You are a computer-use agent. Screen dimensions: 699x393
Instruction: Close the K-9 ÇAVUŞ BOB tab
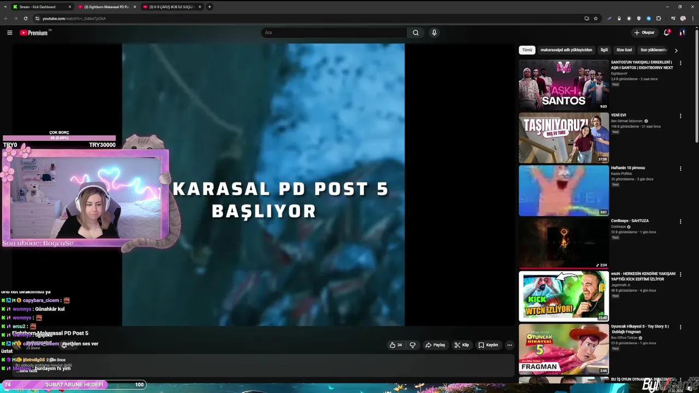[x=200, y=7]
